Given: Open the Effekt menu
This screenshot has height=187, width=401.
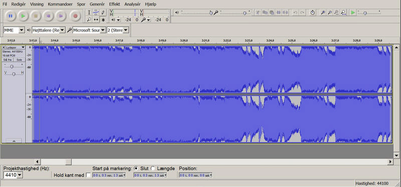Looking at the screenshot, I should (114, 5).
